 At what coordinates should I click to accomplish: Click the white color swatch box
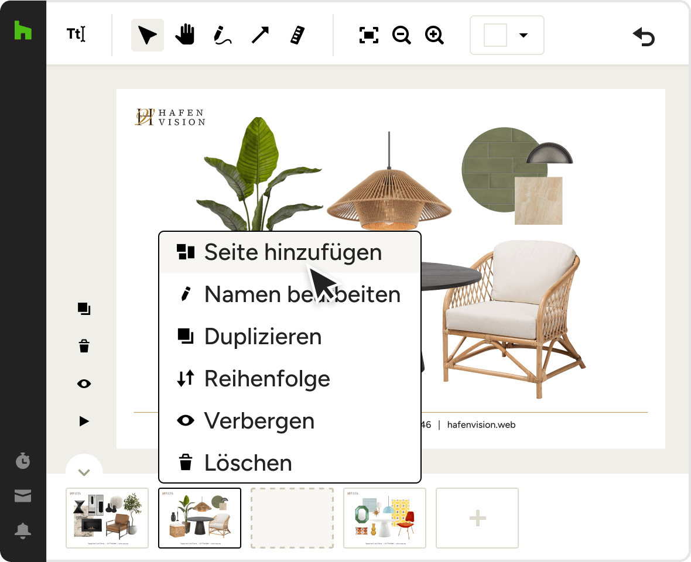click(x=495, y=35)
